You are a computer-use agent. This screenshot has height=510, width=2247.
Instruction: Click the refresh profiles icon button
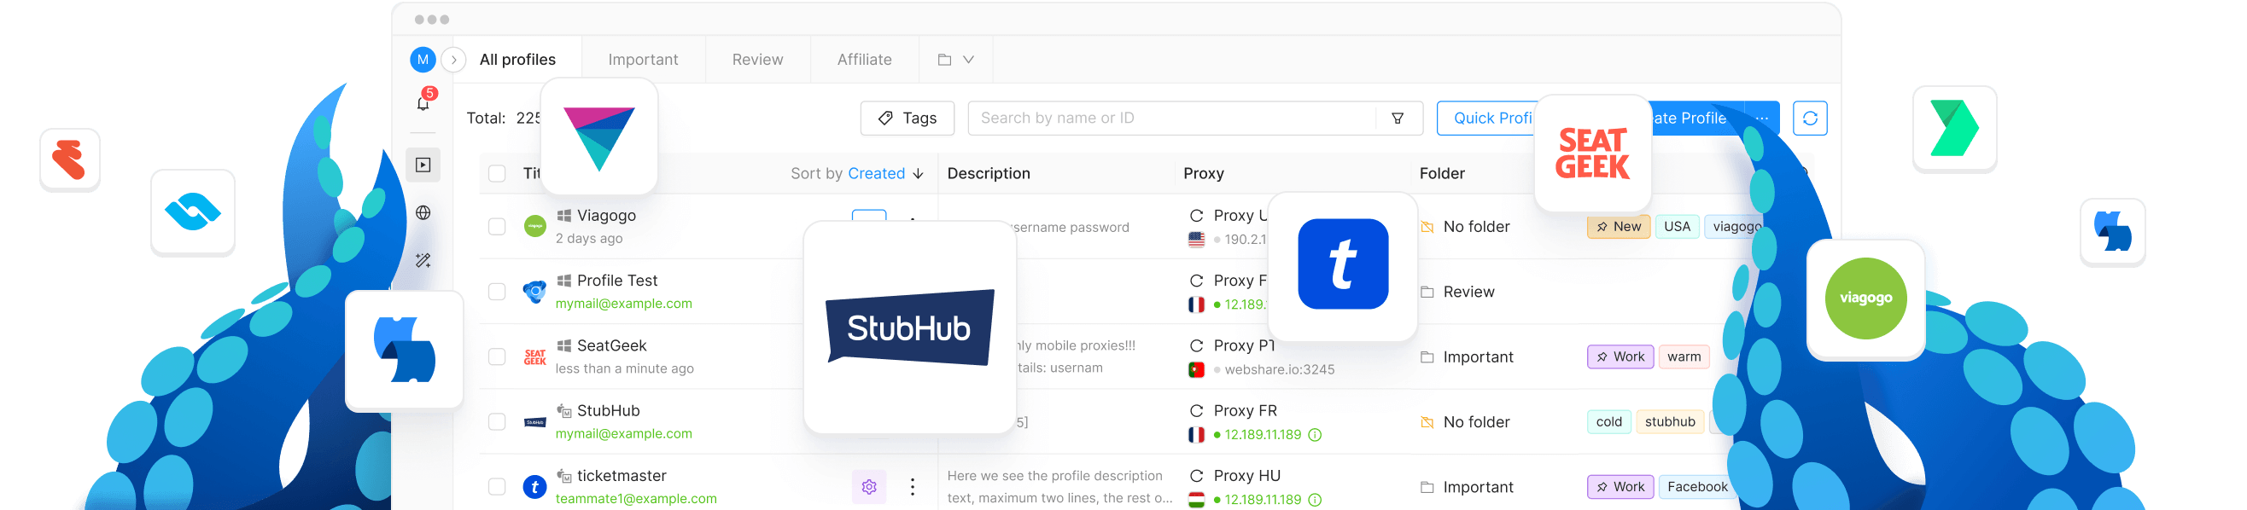click(1810, 118)
